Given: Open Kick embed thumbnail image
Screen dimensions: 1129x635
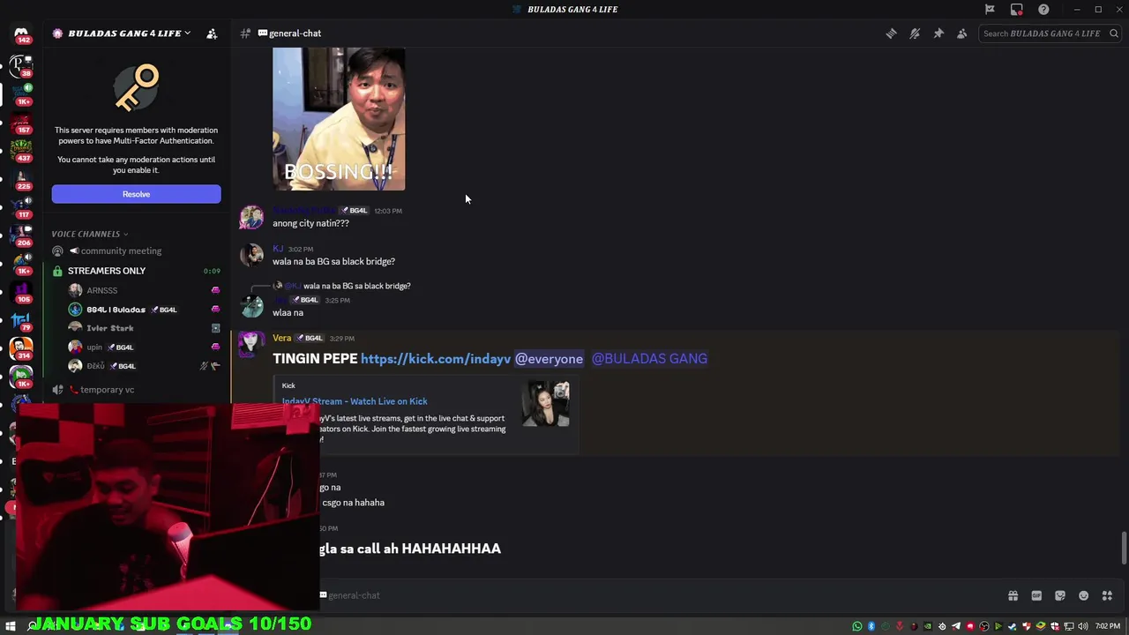Looking at the screenshot, I should point(546,404).
